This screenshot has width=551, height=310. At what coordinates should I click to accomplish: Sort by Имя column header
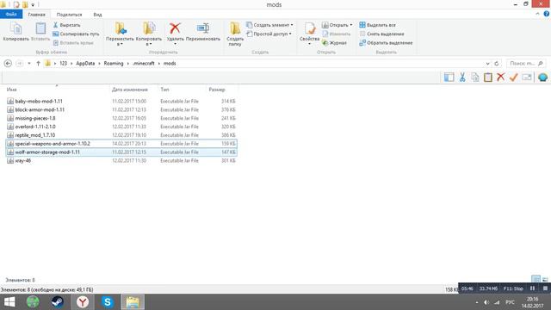point(11,90)
